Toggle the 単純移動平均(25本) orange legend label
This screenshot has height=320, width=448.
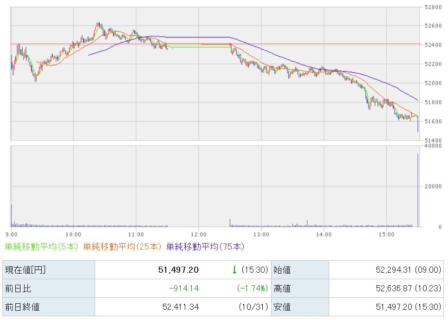coord(122,247)
